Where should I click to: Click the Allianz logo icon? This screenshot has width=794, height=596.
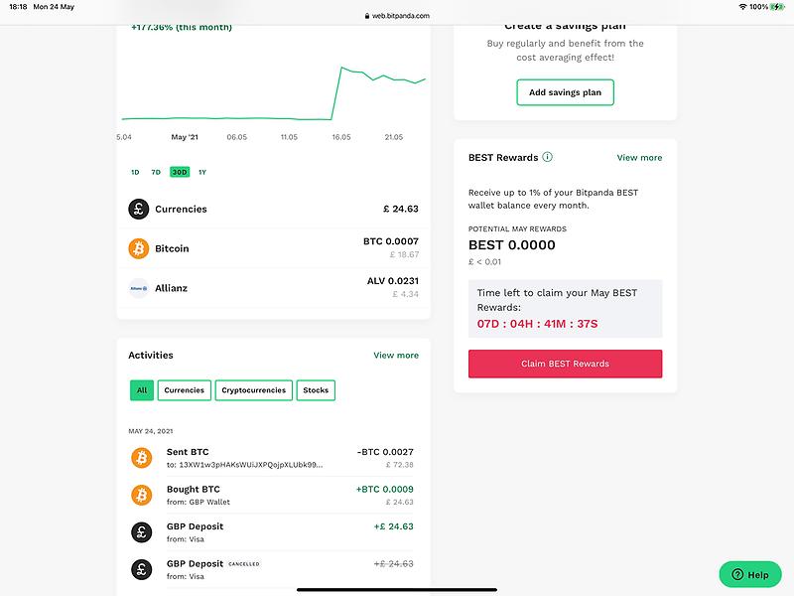(138, 288)
